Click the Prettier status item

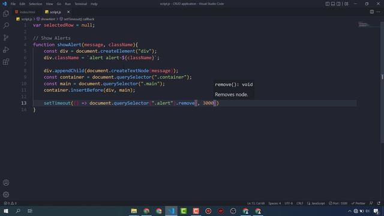tap(358, 203)
